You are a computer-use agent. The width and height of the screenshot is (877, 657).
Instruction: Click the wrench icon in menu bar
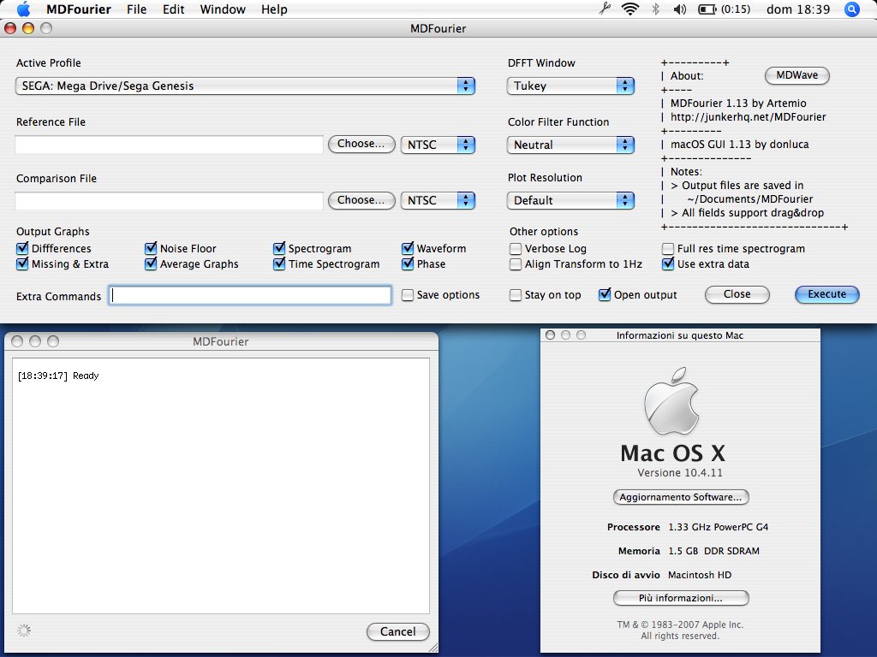[x=605, y=9]
